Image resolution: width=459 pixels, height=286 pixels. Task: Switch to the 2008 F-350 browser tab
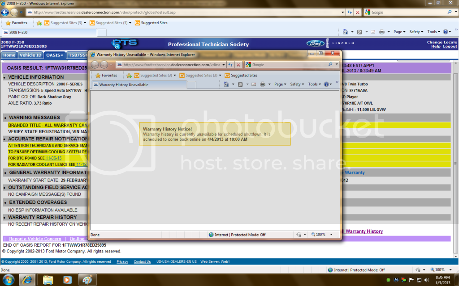49,32
